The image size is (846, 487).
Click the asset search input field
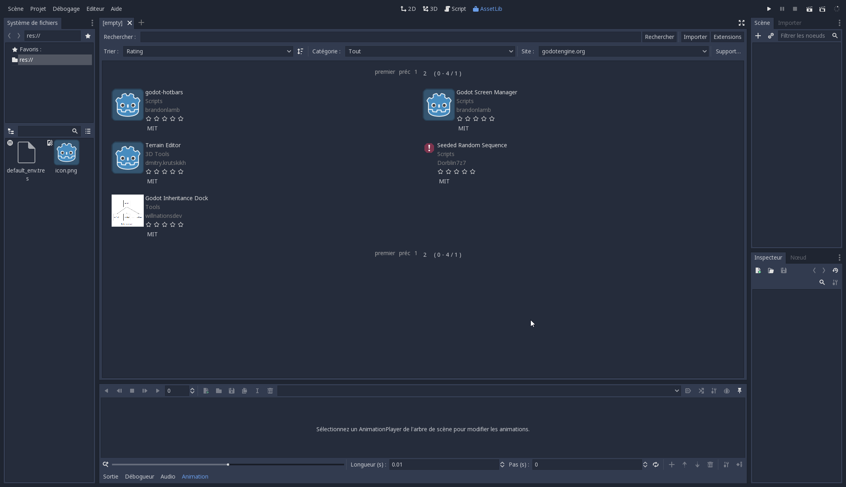pos(390,37)
